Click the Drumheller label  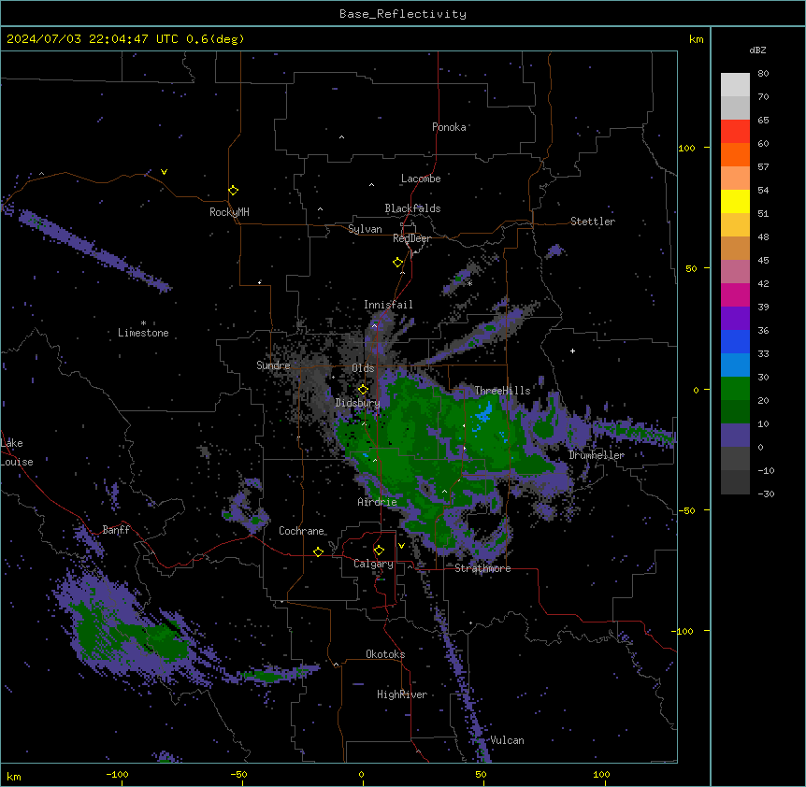[x=597, y=455]
